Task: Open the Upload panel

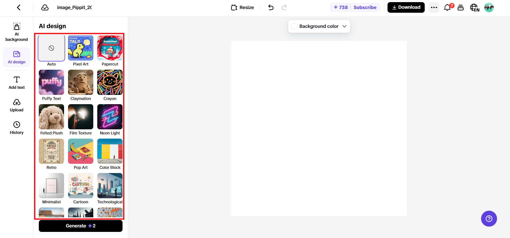Action: point(17,105)
